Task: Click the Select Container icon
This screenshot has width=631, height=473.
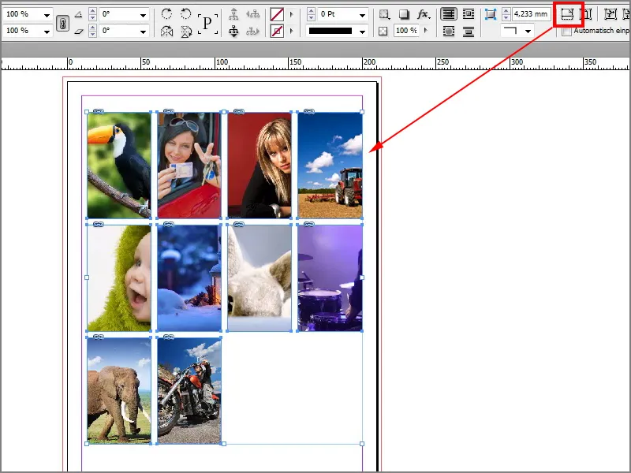Action: pyautogui.click(x=233, y=14)
